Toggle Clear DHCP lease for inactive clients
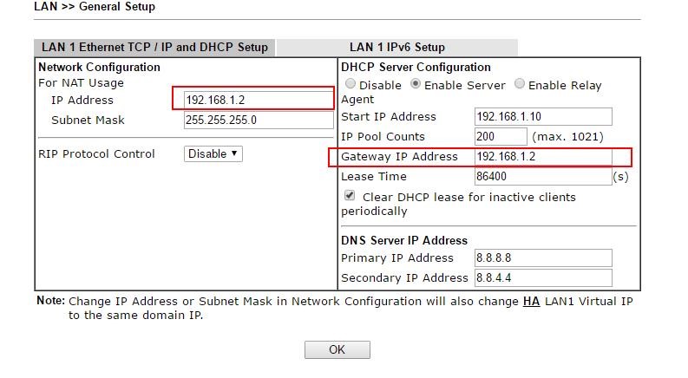This screenshot has width=688, height=378. point(350,196)
